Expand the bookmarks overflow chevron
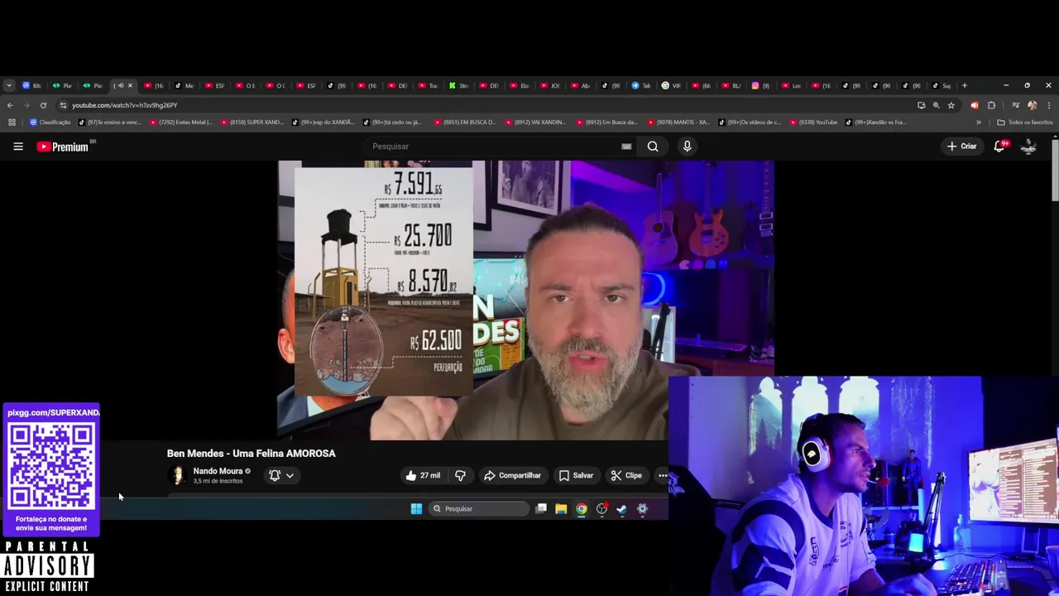Image resolution: width=1059 pixels, height=596 pixels. tap(979, 123)
